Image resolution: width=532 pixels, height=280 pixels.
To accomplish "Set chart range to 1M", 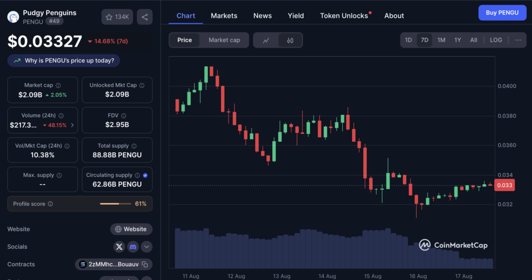I will tap(441, 40).
